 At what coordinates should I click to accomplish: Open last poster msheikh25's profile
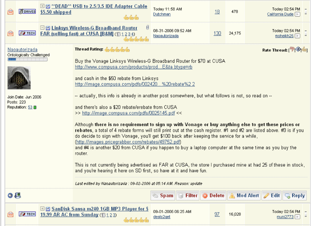coord(284,36)
